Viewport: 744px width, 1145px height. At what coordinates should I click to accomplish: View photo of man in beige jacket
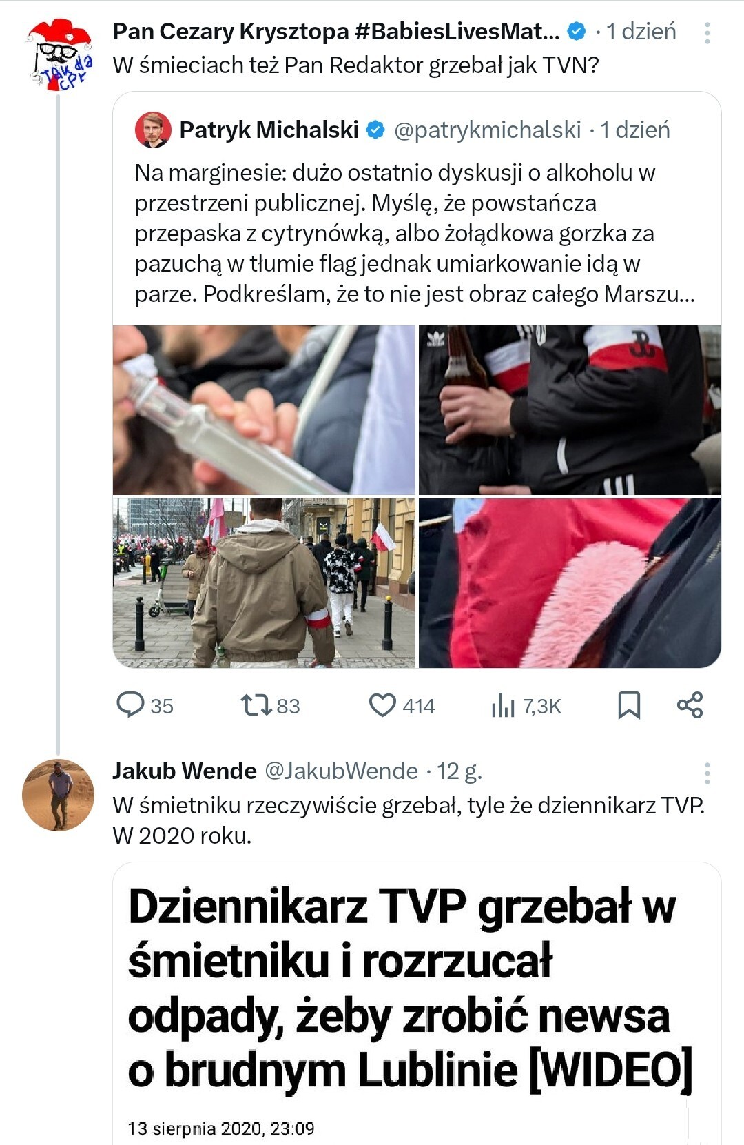pos(265,583)
